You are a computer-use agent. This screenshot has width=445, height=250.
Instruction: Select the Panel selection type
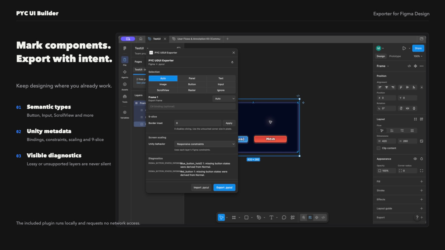(192, 79)
